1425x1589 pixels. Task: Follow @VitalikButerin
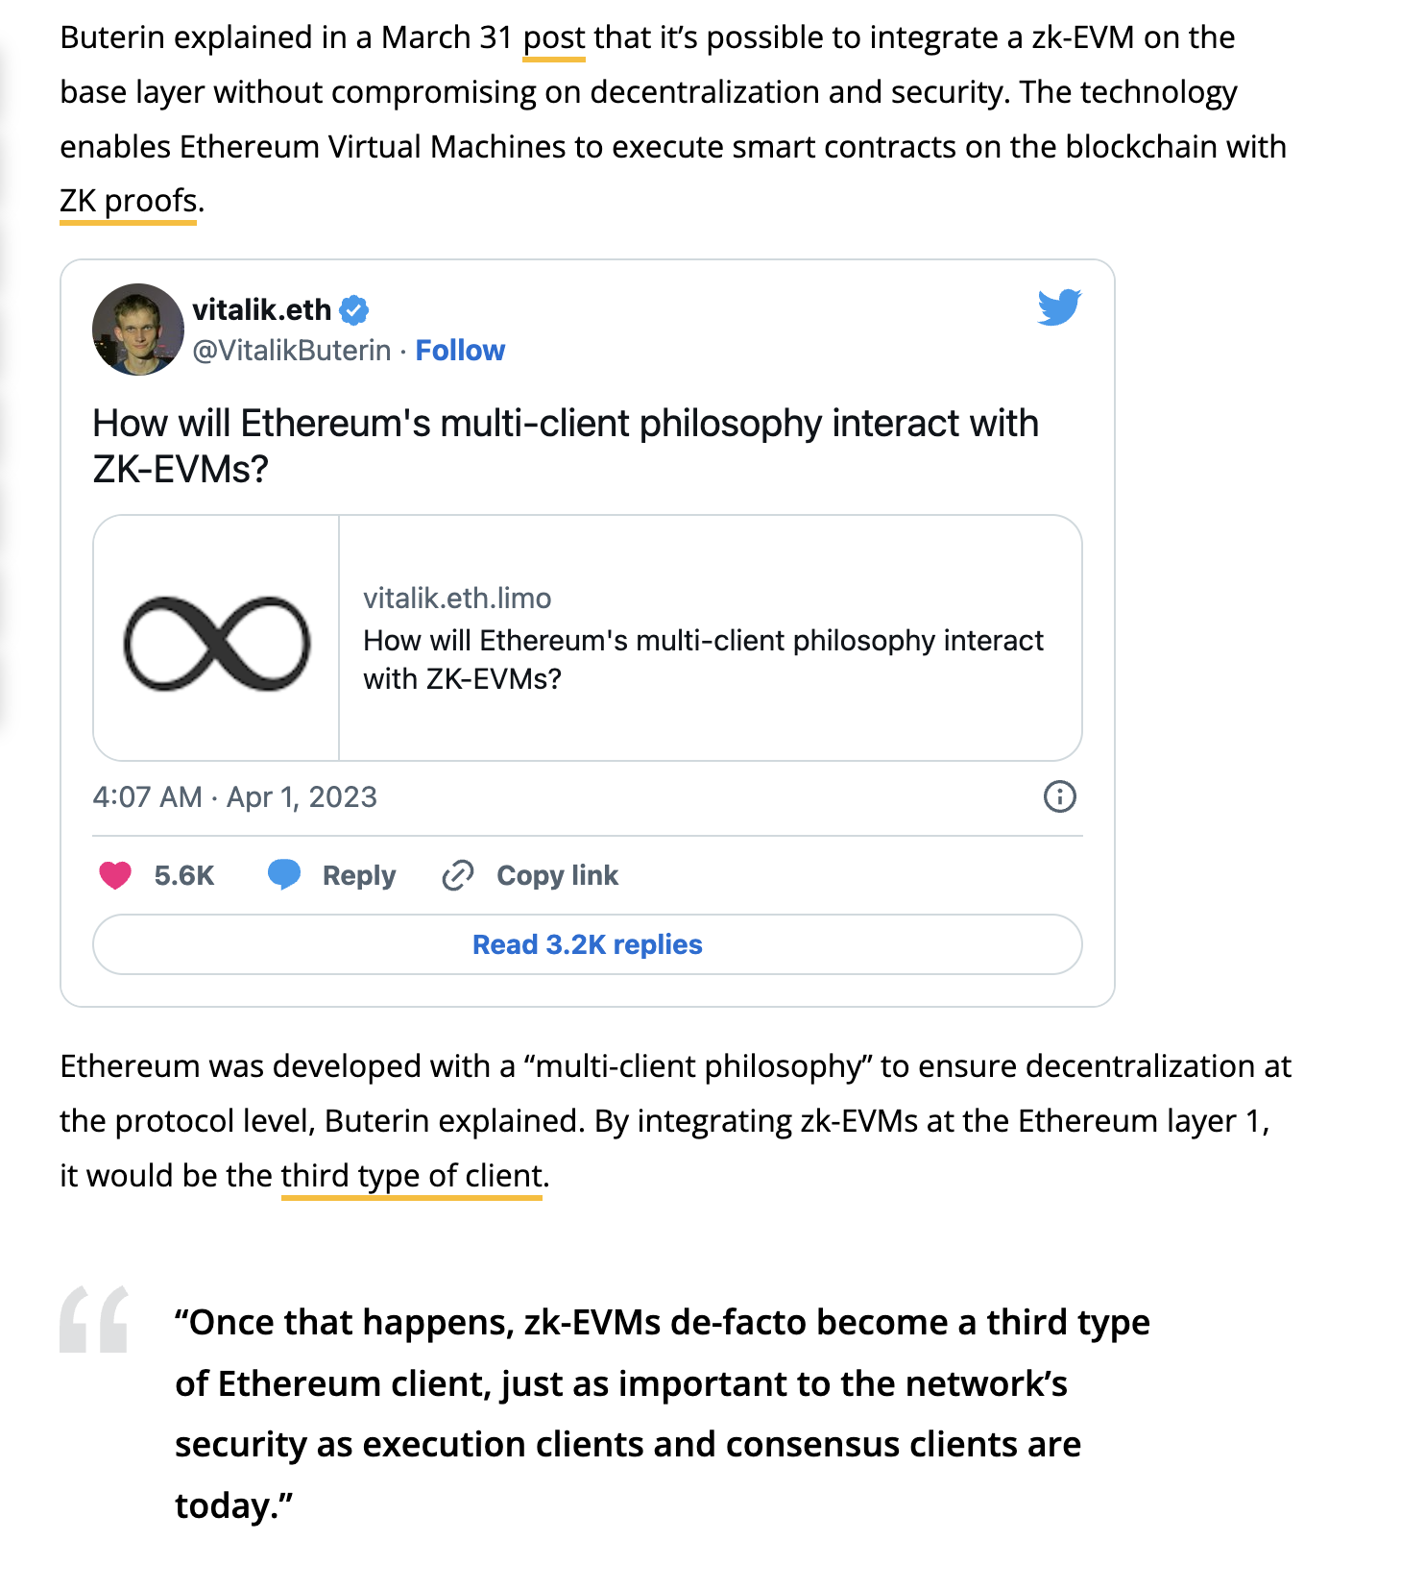pos(460,351)
